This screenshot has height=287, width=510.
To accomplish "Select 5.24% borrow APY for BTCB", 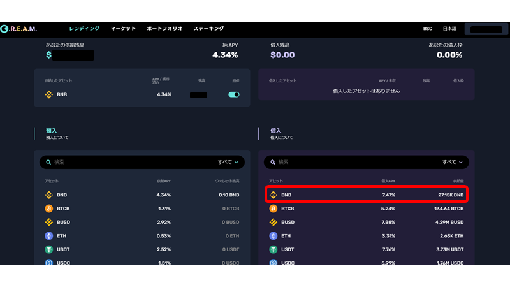I will (x=388, y=209).
